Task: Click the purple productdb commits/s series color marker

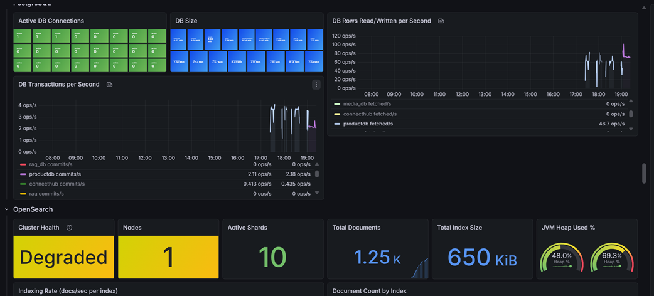Action: point(23,174)
